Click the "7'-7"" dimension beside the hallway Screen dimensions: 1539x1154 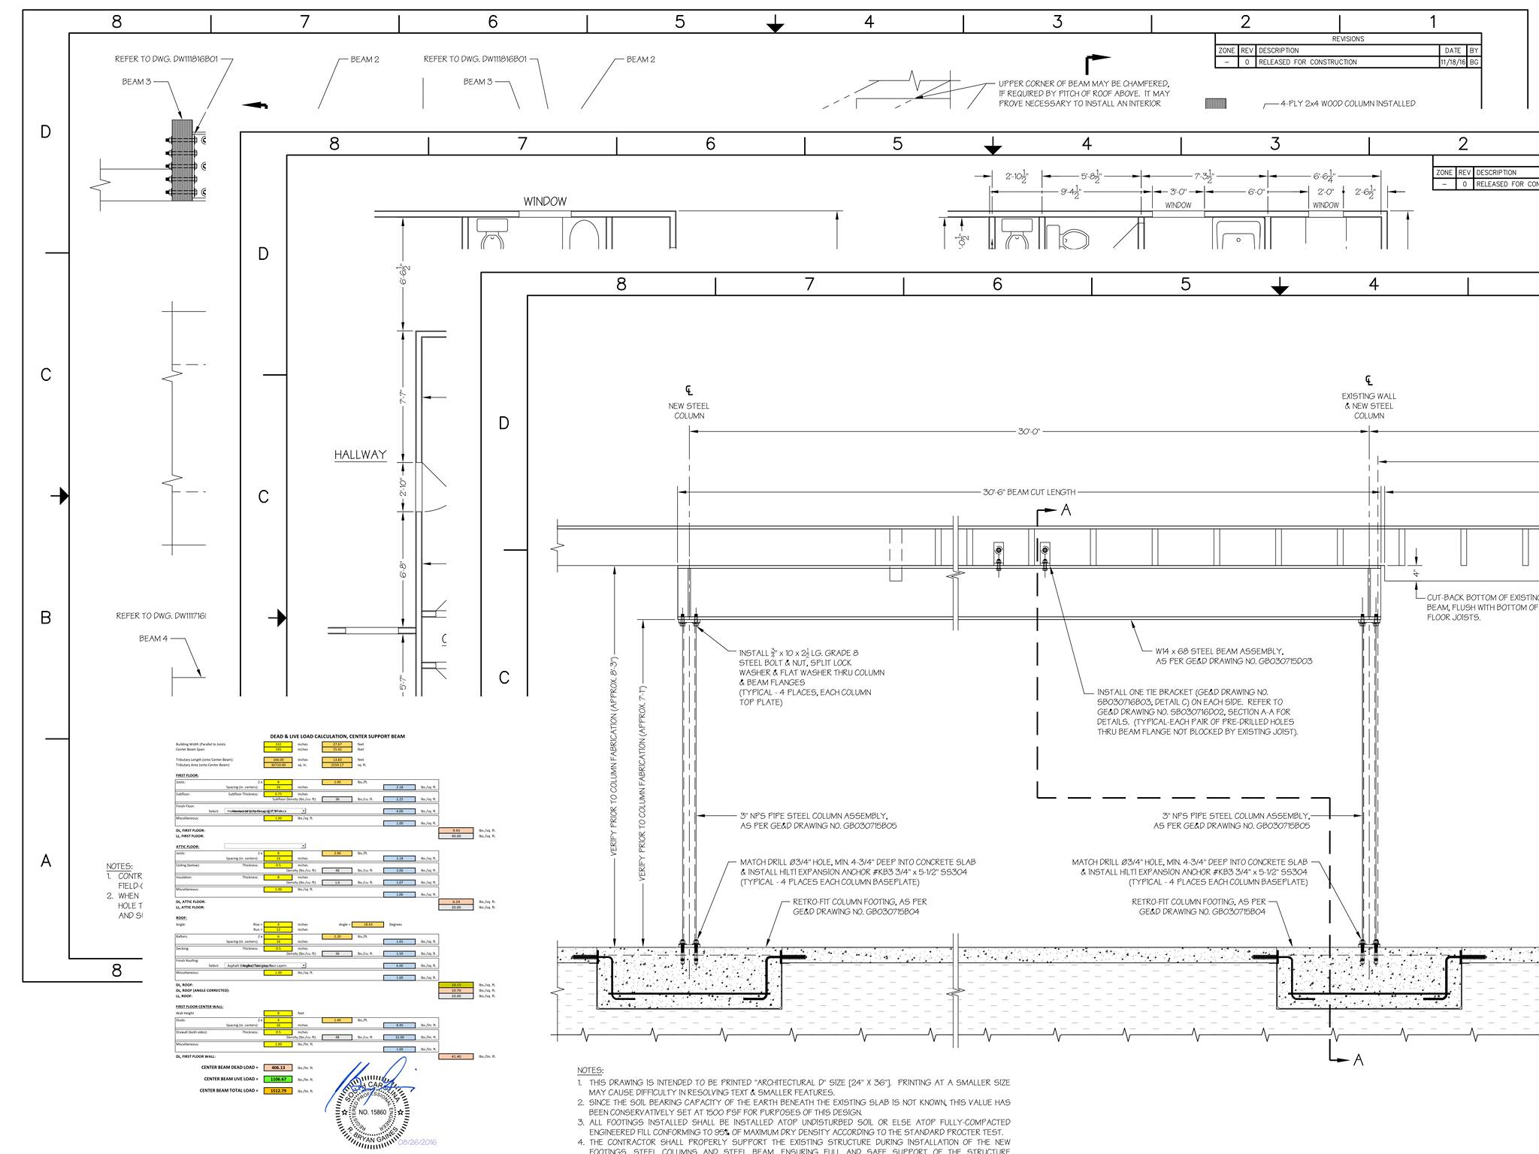coord(404,397)
